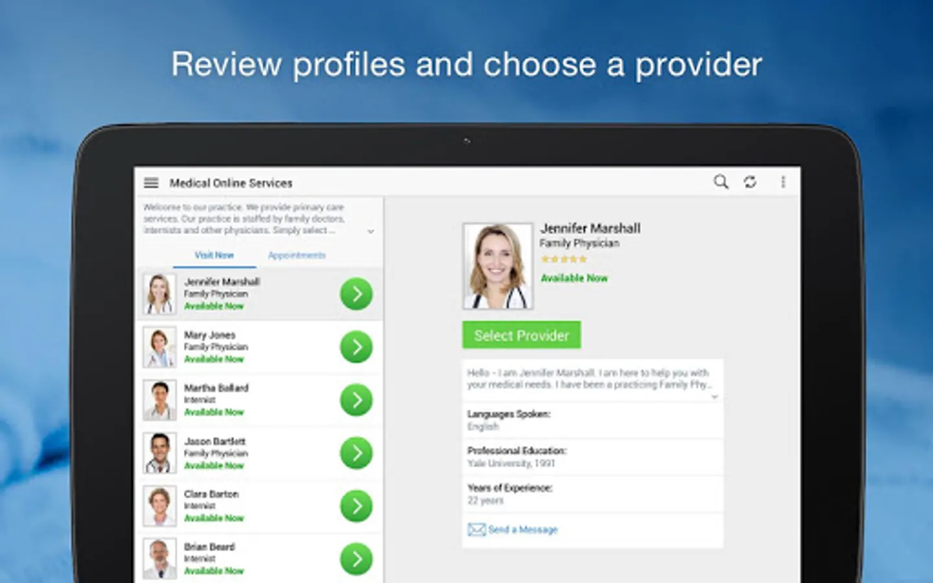Click Clara Barton's photo in the list

(x=159, y=506)
